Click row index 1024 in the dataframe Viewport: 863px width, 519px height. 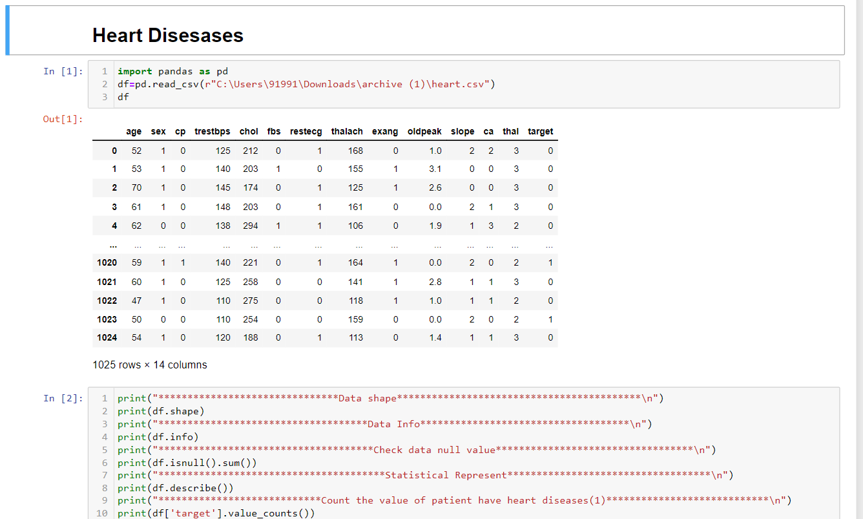click(107, 337)
